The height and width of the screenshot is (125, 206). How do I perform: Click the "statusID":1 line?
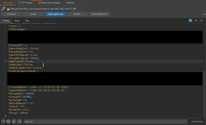point(18,45)
